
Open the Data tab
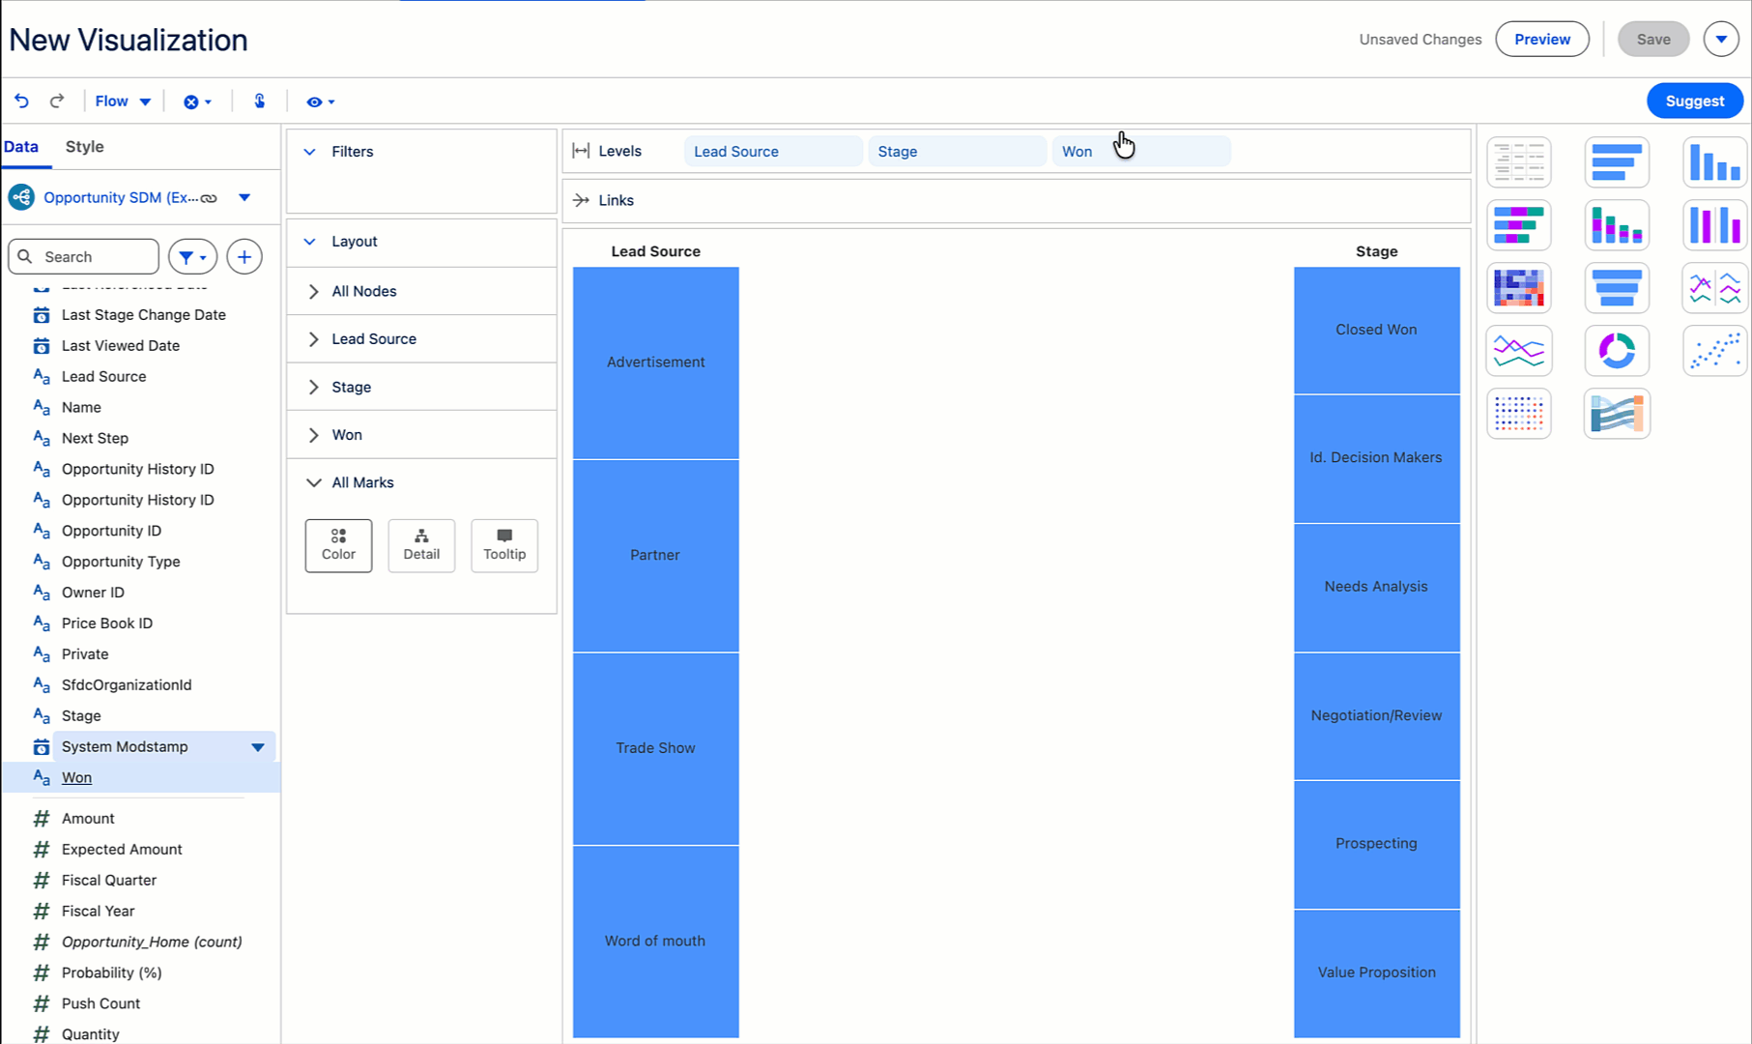point(21,147)
